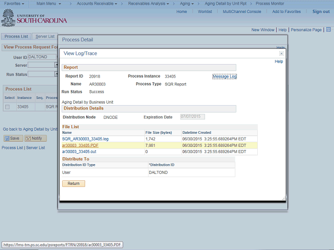334x250 pixels.
Task: Open the ar30003_33405.PDF file link
Action: [80, 145]
